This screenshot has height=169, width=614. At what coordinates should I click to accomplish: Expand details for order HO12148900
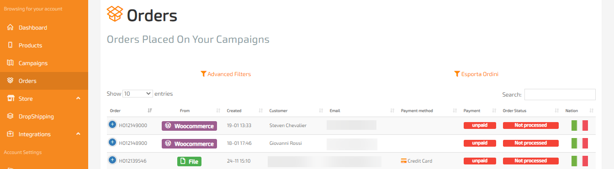click(x=112, y=142)
